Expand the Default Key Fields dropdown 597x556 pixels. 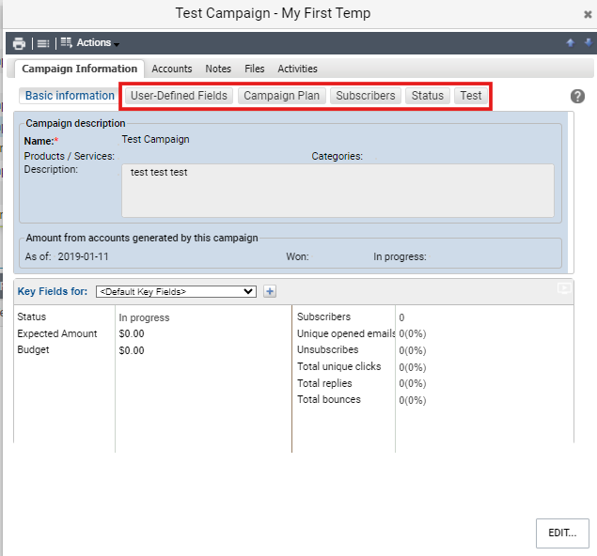[x=176, y=292]
